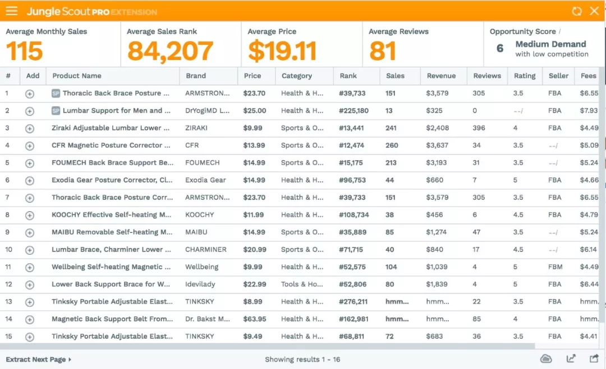This screenshot has height=369, width=606.
Task: Open the hamburger menu in the header
Action: pos(12,11)
